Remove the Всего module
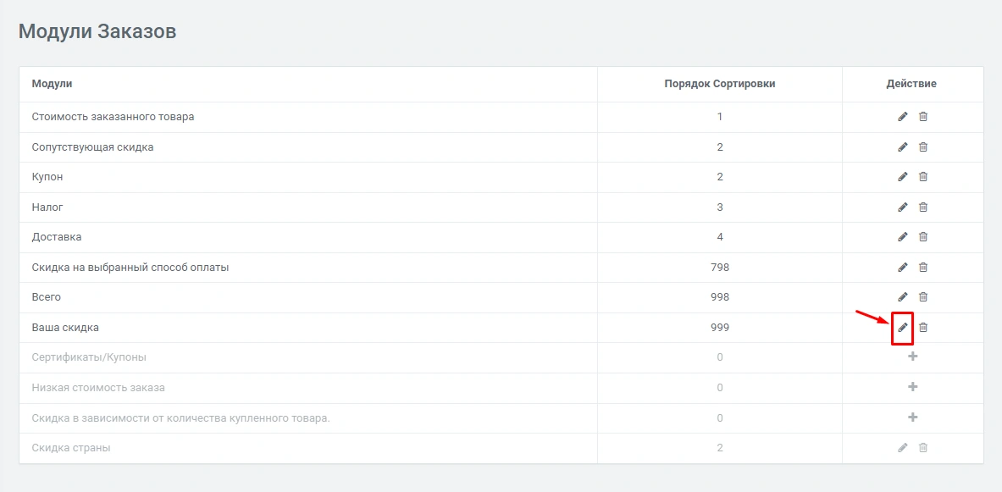The height and width of the screenshot is (492, 1002). point(923,297)
